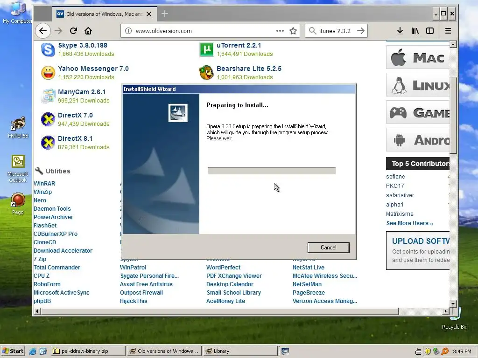
Task: Open the Avast Free Antivirus link
Action: (146, 284)
